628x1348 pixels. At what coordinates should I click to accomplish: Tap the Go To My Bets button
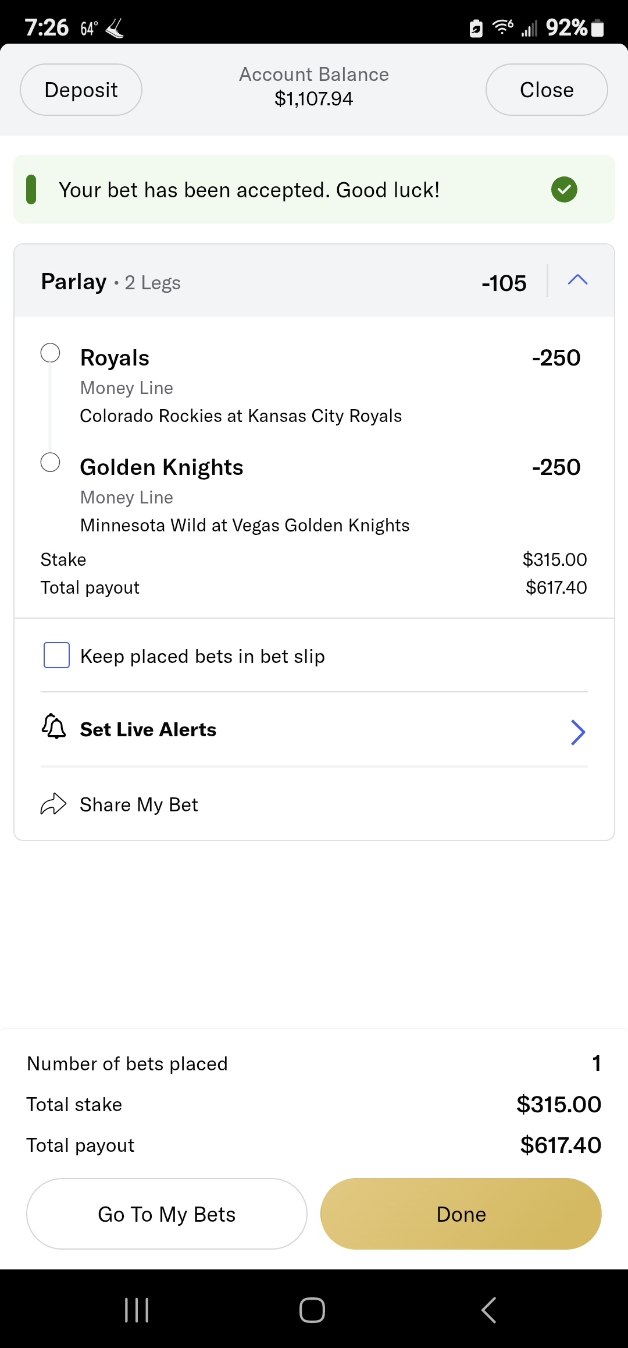coord(167,1214)
